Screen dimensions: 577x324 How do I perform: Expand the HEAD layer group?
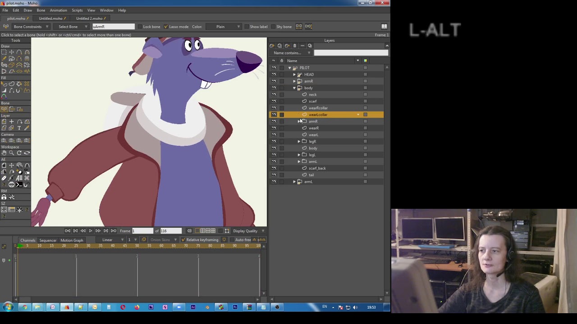tap(294, 75)
